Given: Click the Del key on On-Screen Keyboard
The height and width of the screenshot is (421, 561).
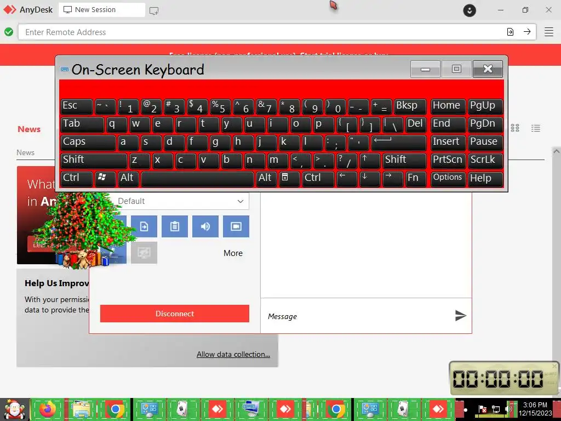Looking at the screenshot, I should point(416,124).
